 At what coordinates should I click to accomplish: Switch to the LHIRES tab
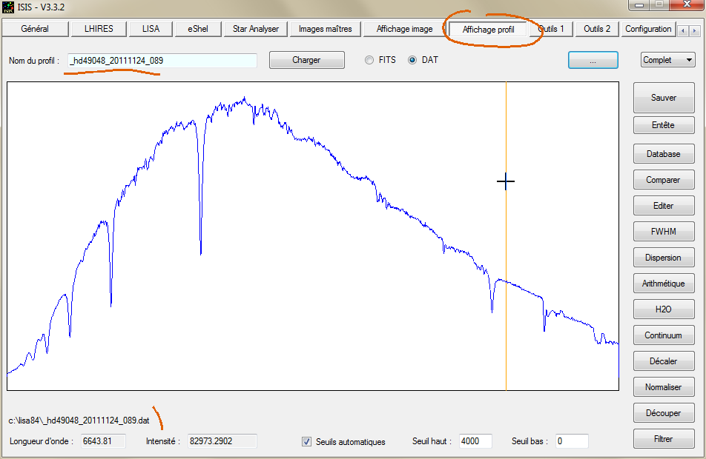click(x=99, y=29)
